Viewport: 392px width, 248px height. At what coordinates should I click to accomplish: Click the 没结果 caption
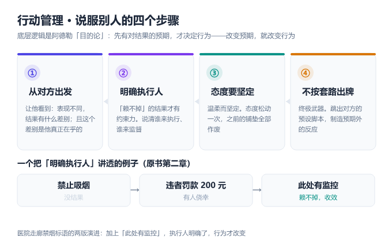(74, 197)
